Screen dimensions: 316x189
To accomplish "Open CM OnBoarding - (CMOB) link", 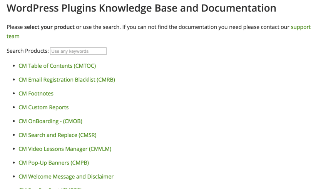I will tap(50, 121).
